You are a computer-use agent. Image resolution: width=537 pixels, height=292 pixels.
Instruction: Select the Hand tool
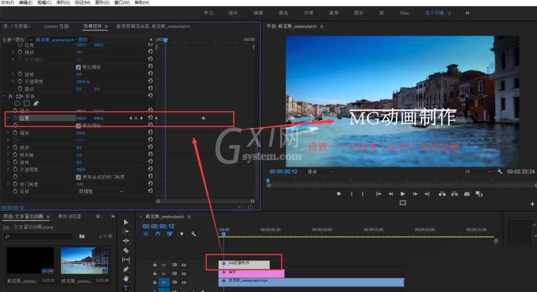(x=126, y=278)
